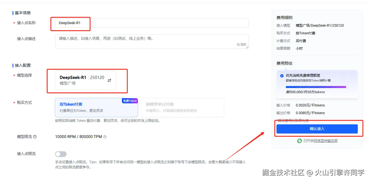The width and height of the screenshot is (370, 182).
Task: Click the help icon after 800000 TPM
Action: coord(105,137)
